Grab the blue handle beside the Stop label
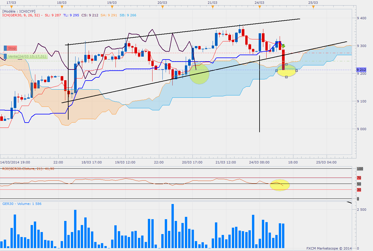 click(x=5, y=48)
